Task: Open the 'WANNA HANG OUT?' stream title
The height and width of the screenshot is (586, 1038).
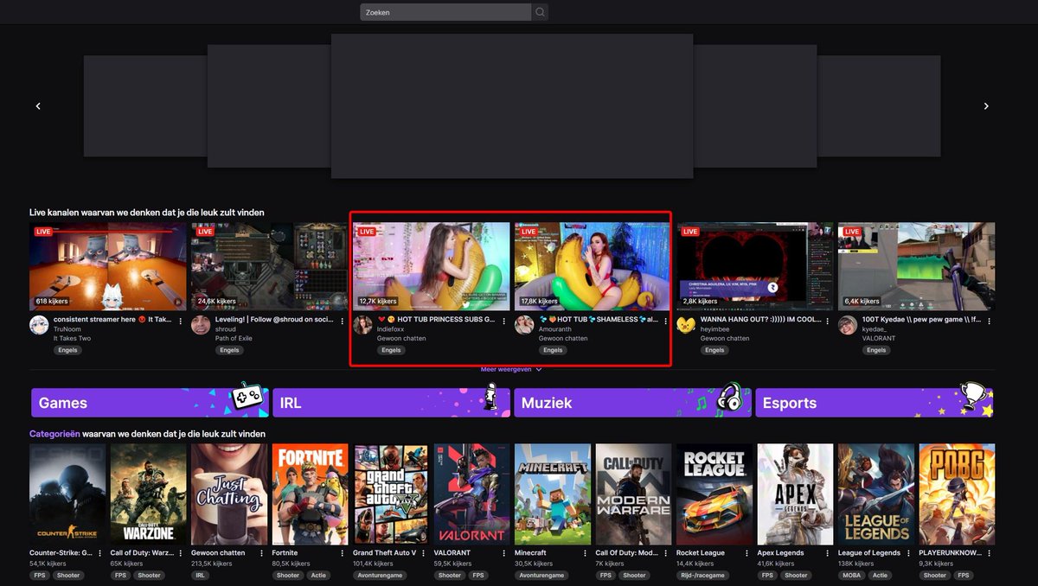Action: pyautogui.click(x=761, y=320)
